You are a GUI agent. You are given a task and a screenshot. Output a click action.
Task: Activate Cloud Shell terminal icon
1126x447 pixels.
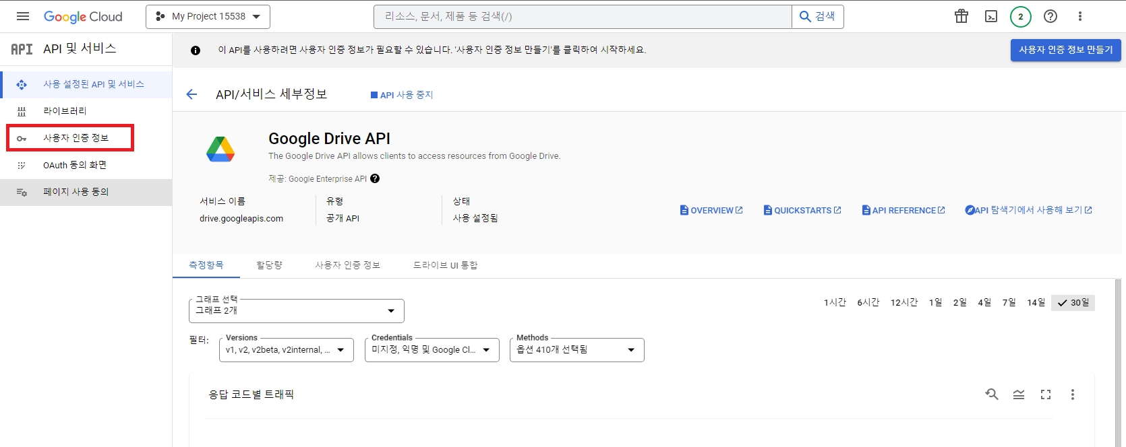tap(991, 16)
